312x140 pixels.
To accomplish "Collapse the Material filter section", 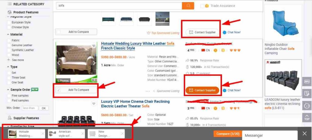I will (8, 34).
